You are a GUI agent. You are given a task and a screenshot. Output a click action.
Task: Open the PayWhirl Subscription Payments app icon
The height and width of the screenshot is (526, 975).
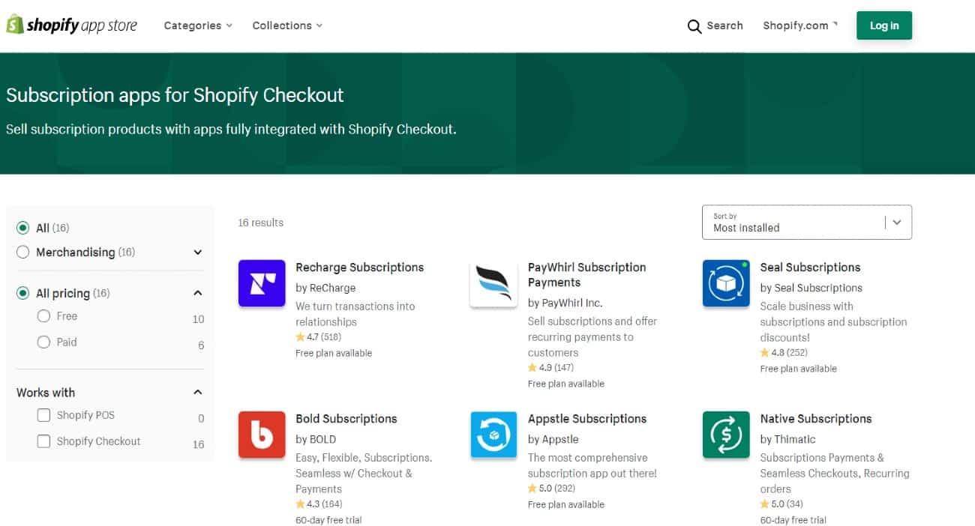click(x=493, y=283)
